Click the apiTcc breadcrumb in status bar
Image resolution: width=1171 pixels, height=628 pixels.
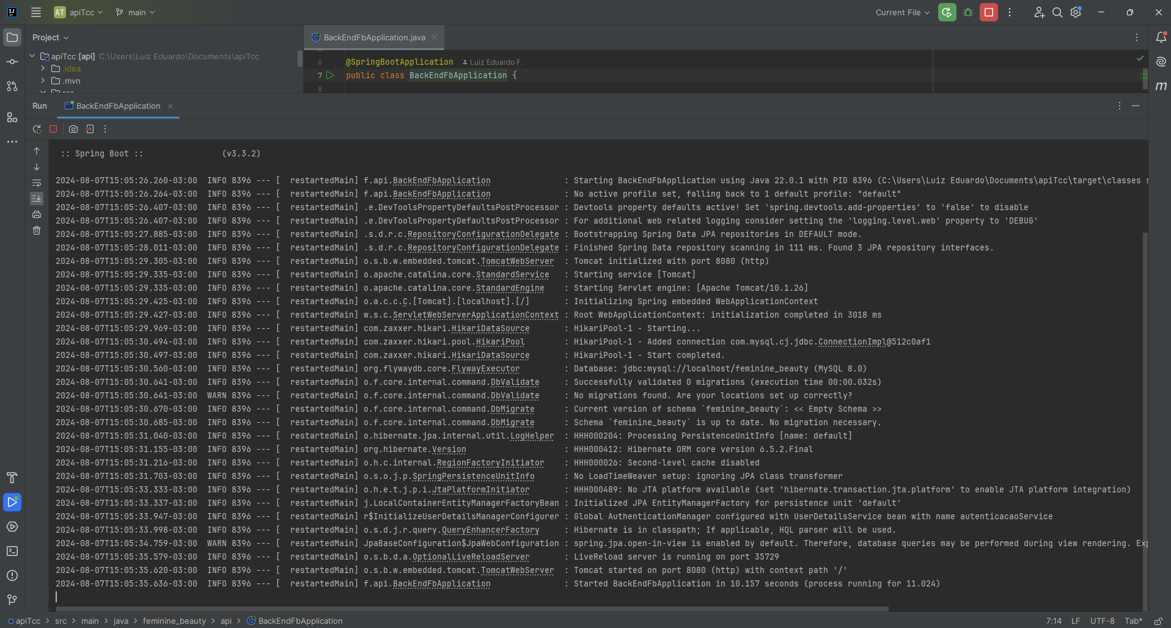24,621
